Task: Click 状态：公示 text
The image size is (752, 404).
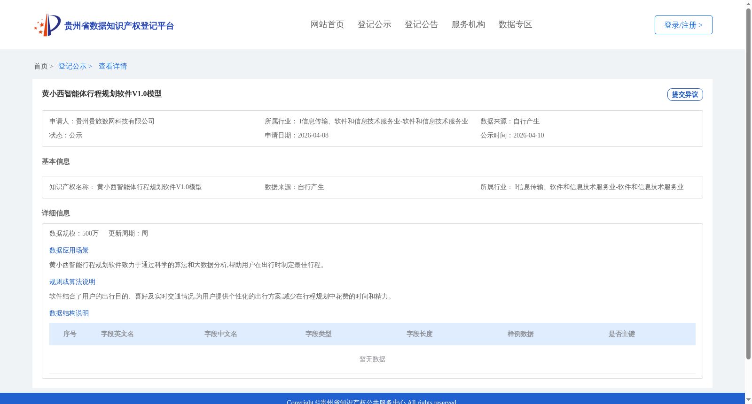Action: pyautogui.click(x=66, y=135)
